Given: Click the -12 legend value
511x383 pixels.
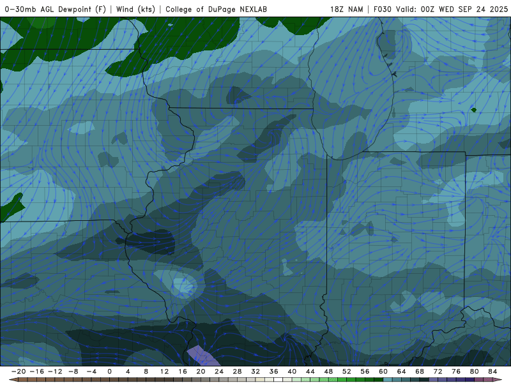Looking at the screenshot, I should pyautogui.click(x=55, y=372).
